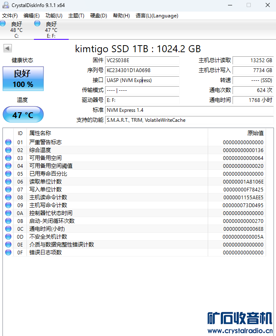This screenshot has width=276, height=336.
Task: Click the power-on hours value 1768 小时
Action: [x=253, y=100]
